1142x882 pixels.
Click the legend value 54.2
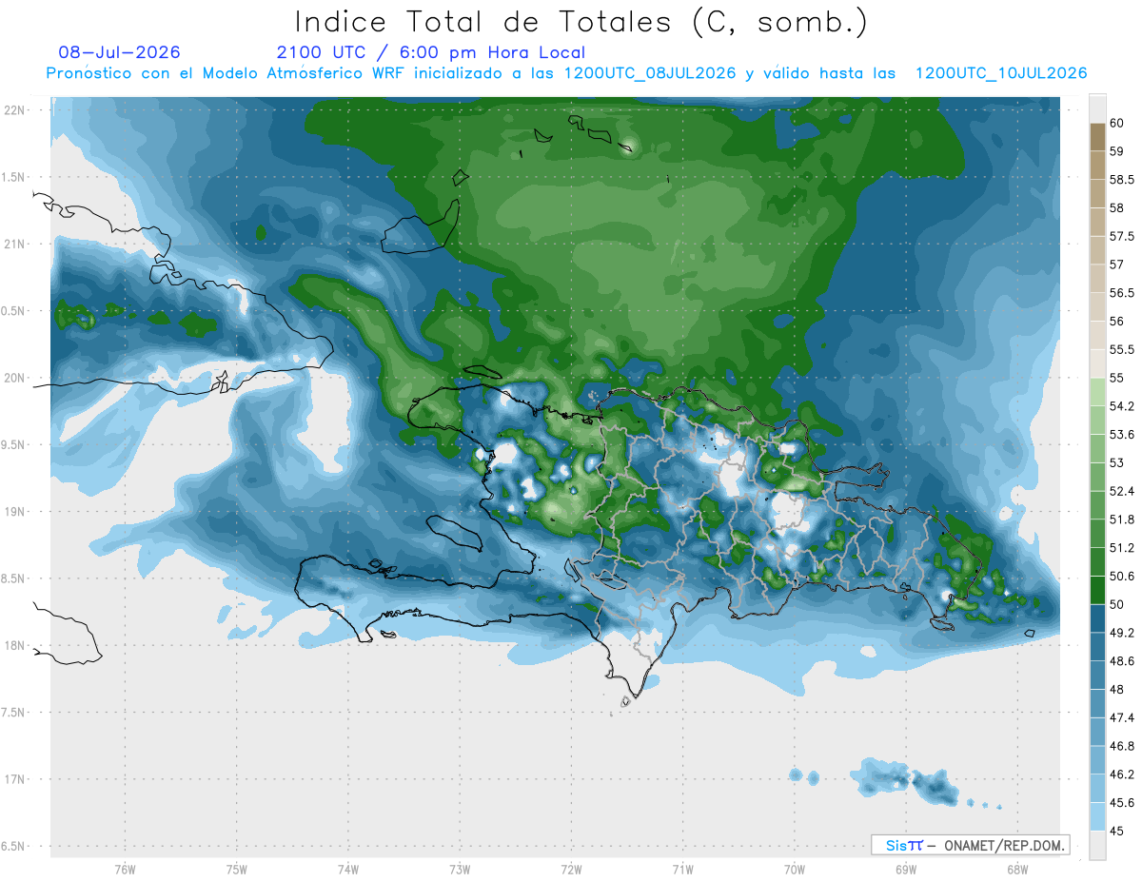coord(1122,406)
